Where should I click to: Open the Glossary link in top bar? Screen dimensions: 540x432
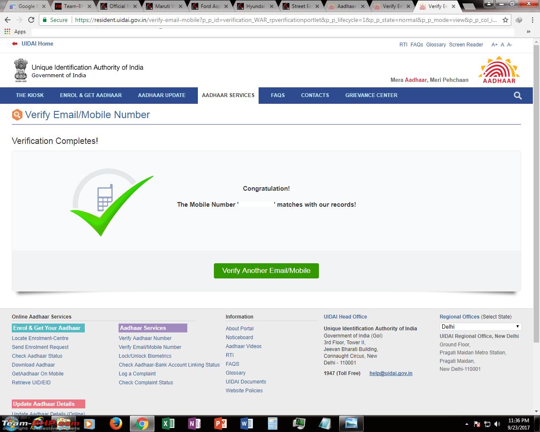point(436,45)
